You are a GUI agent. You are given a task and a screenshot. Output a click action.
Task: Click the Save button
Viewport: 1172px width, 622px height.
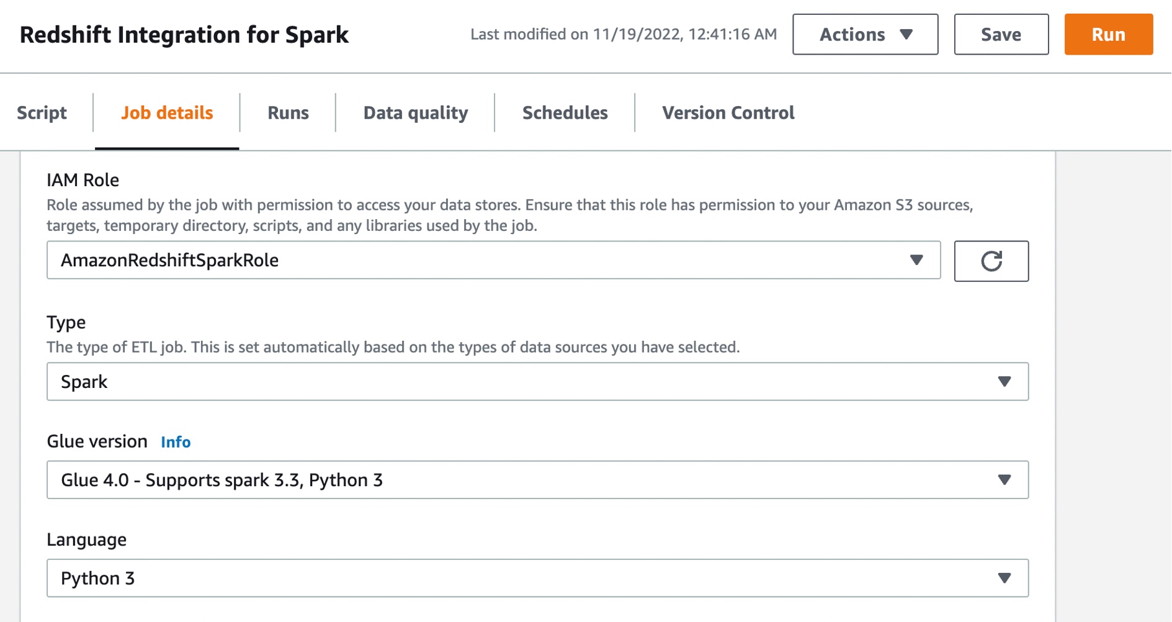(1001, 34)
